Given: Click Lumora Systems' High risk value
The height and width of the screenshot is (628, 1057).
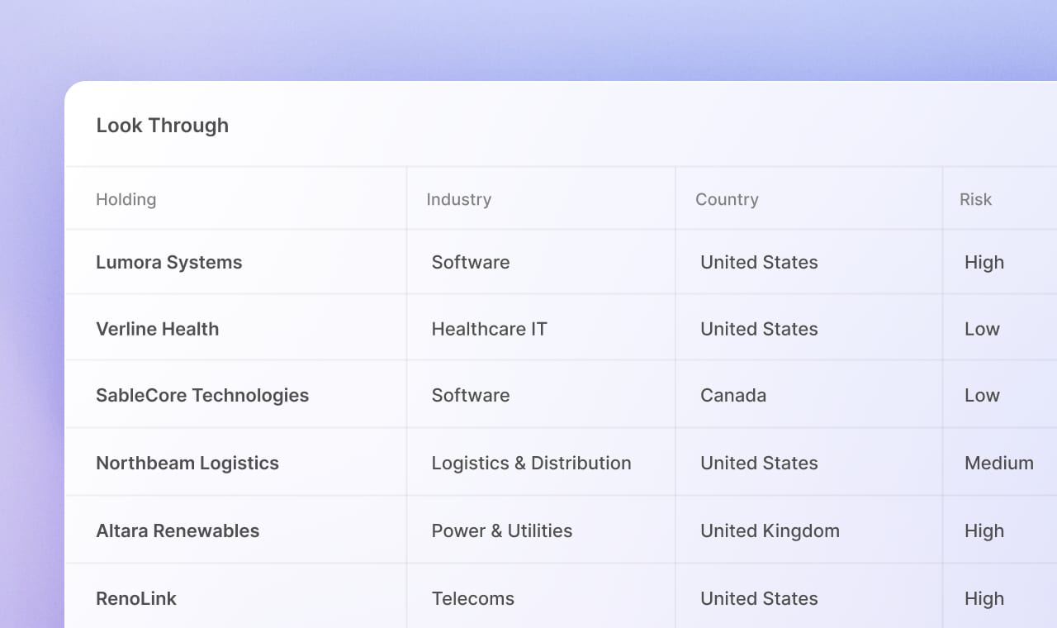Looking at the screenshot, I should 984,262.
